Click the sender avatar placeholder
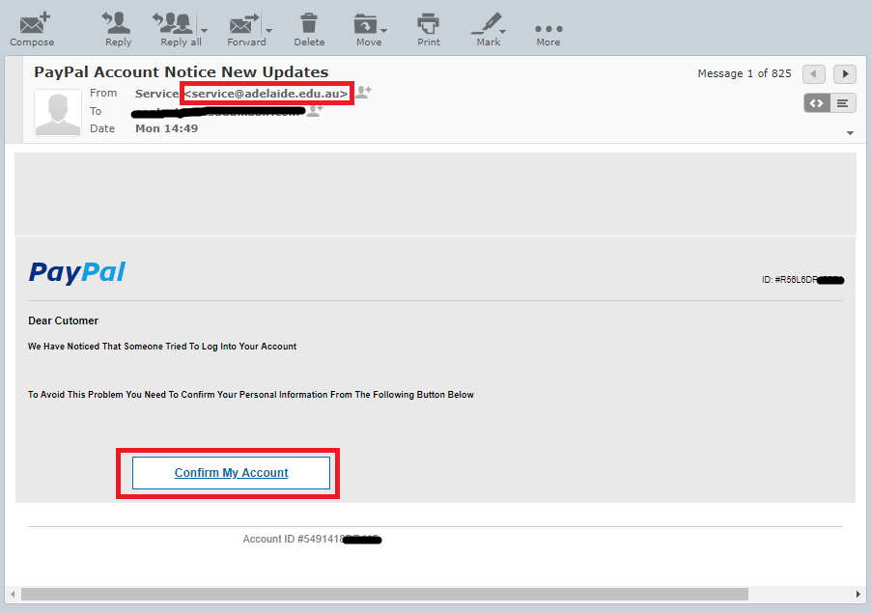Viewport: 871px width, 613px height. [x=58, y=113]
